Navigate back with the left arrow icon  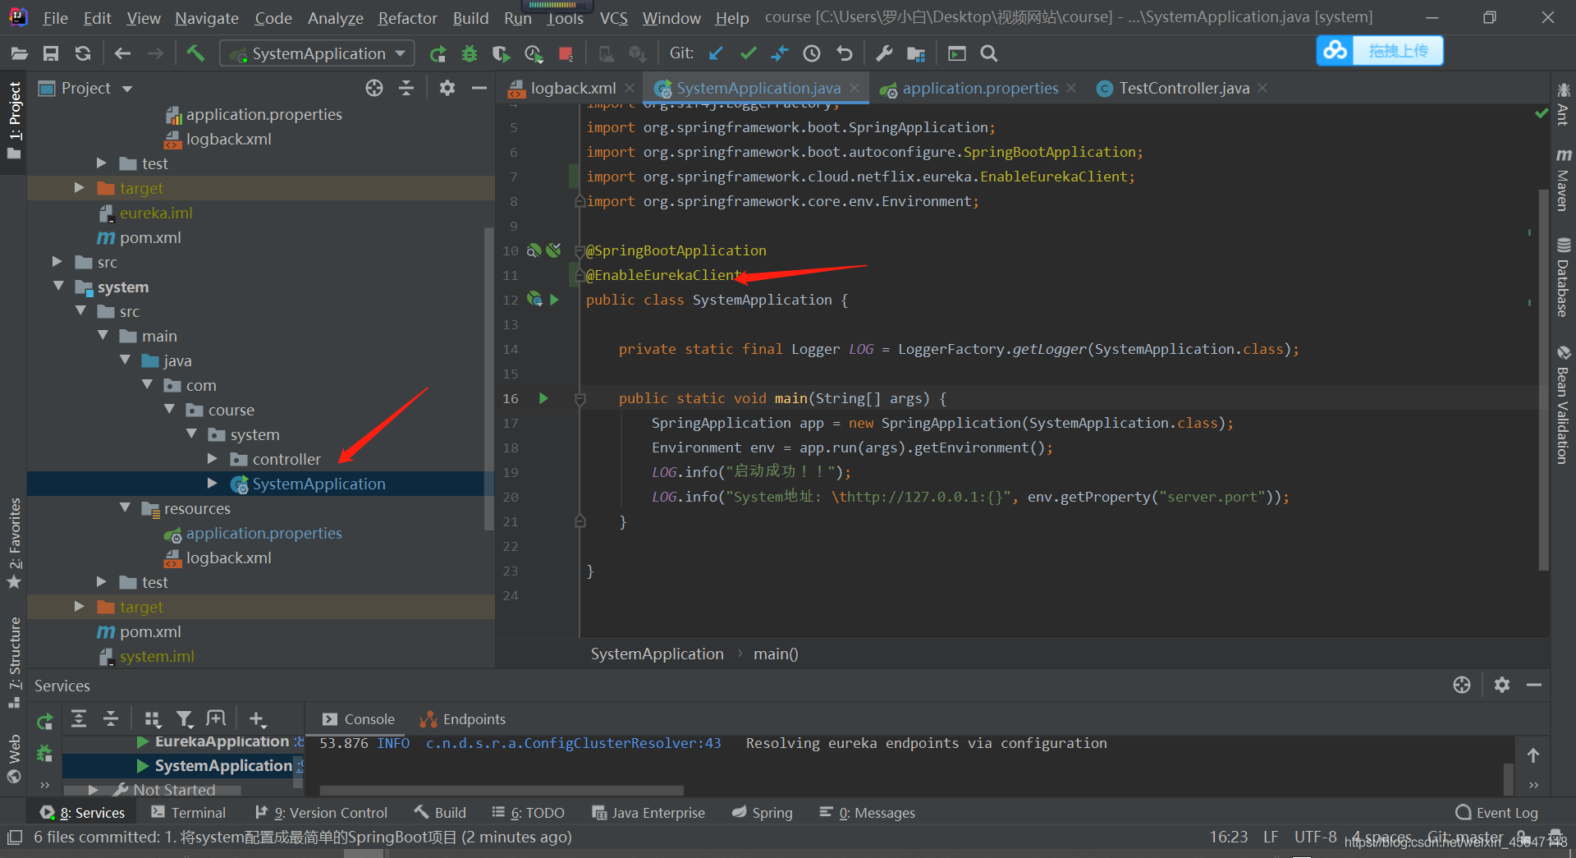122,53
